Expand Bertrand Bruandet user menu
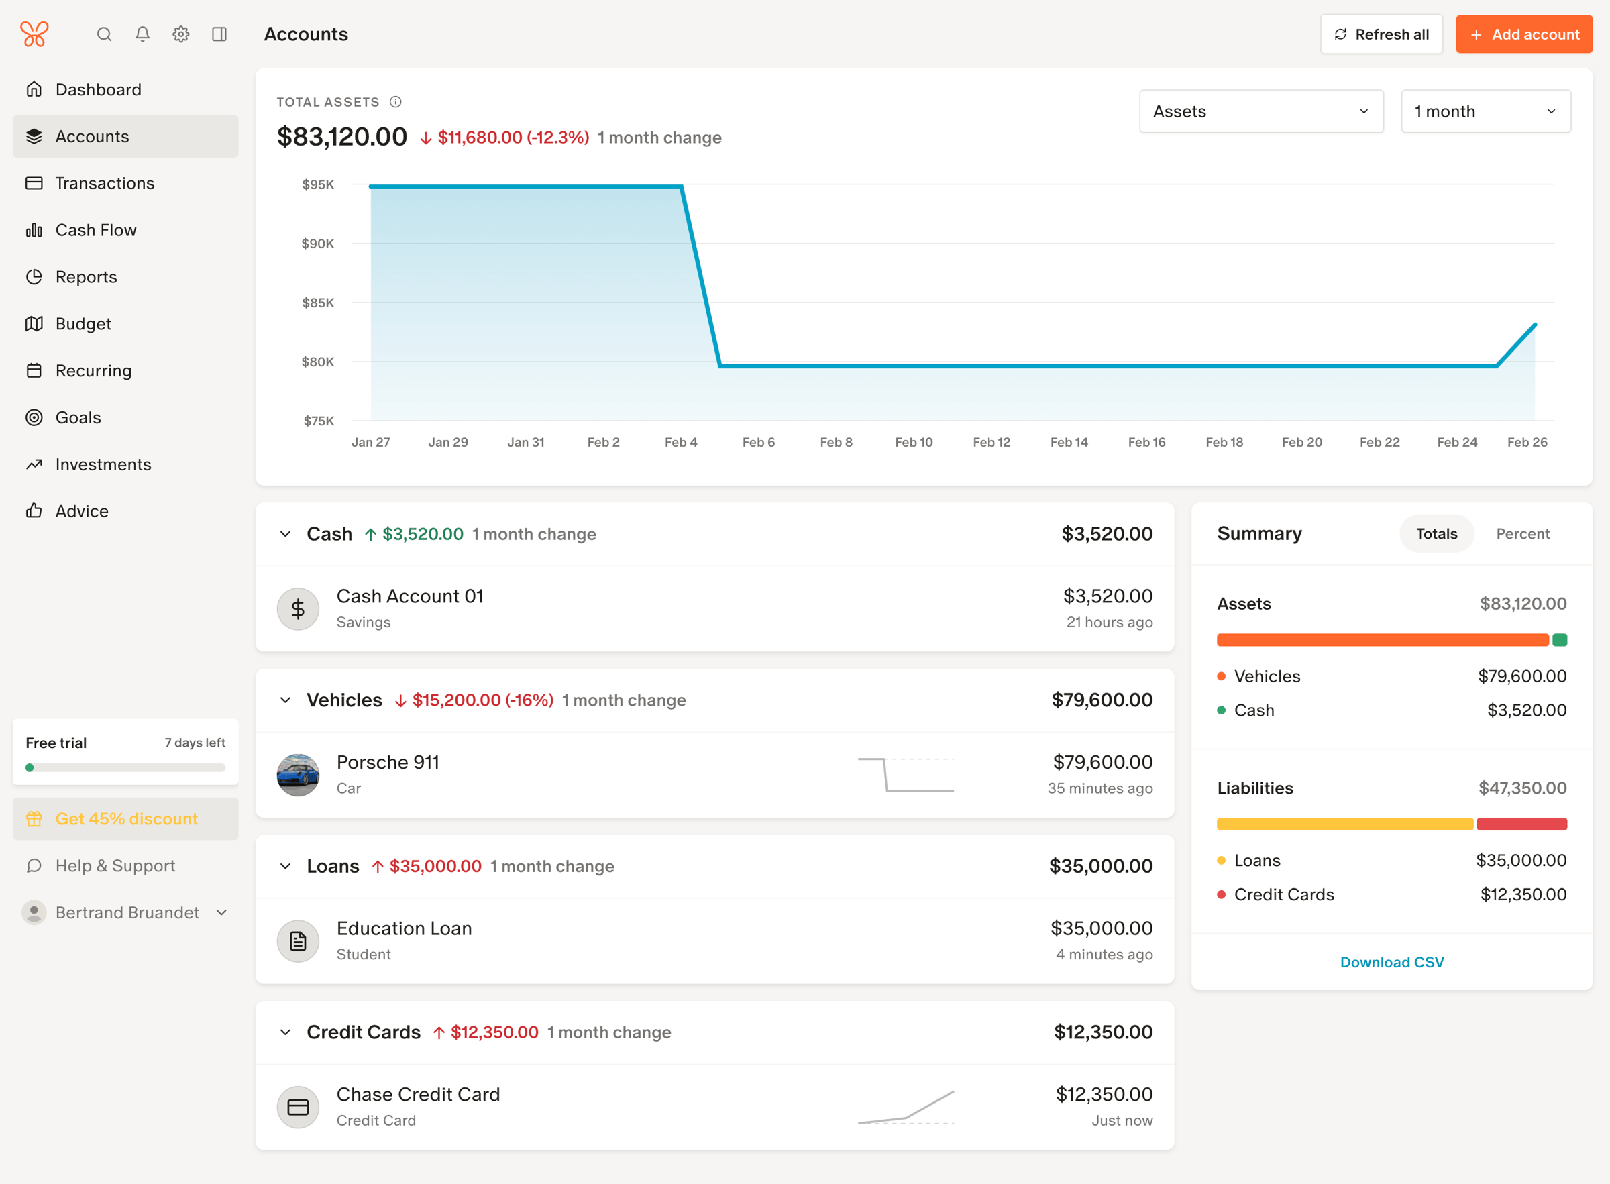1610x1184 pixels. click(125, 912)
